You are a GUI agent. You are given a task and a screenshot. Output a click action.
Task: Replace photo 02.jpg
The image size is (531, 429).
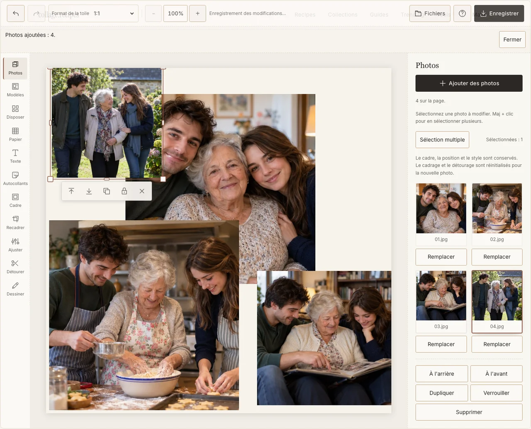497,257
